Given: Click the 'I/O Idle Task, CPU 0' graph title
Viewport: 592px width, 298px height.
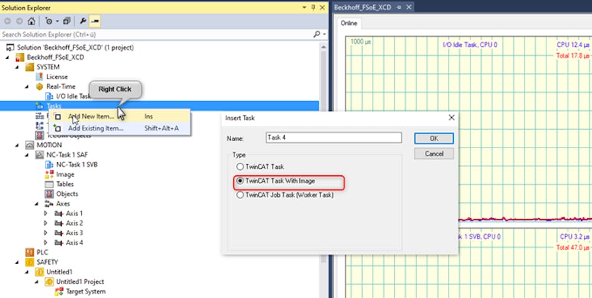Looking at the screenshot, I should click(470, 45).
